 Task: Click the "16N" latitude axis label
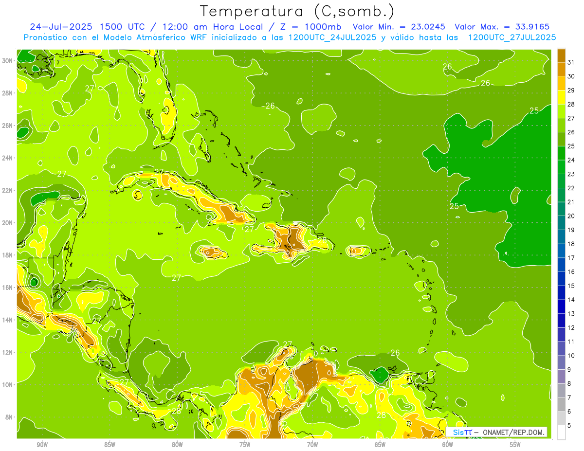click(x=7, y=288)
